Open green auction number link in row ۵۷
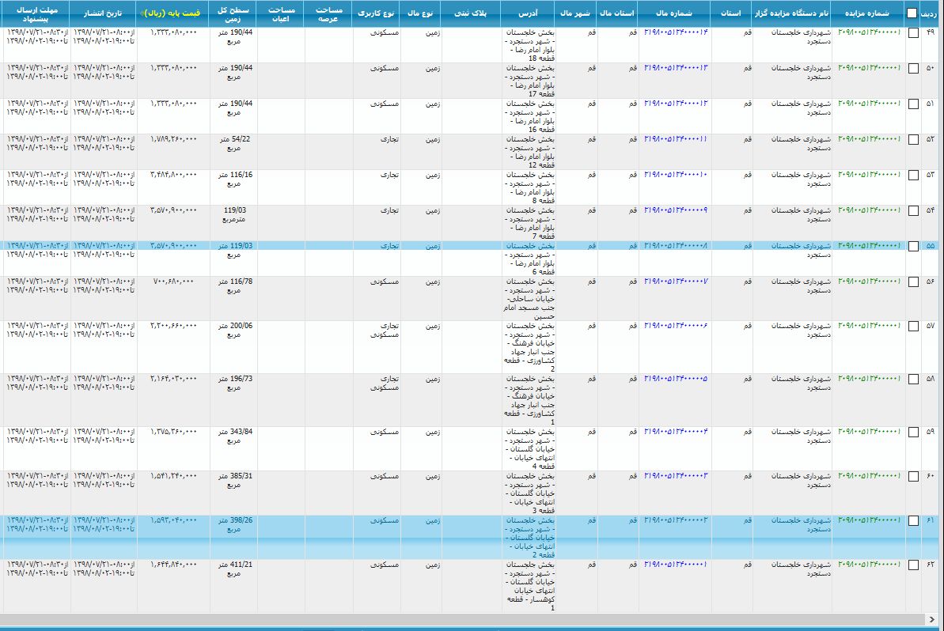This screenshot has width=944, height=631. tap(868, 326)
